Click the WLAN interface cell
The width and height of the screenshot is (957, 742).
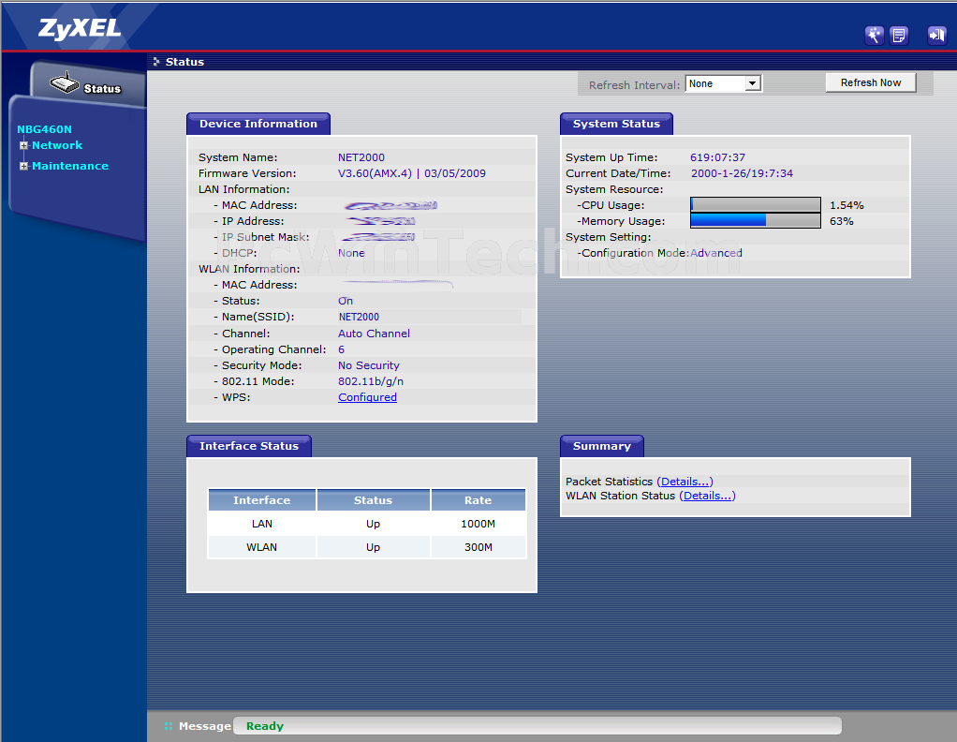click(262, 547)
